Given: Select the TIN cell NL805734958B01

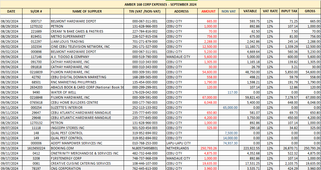Looking at the screenshot, I should [x=145, y=148].
